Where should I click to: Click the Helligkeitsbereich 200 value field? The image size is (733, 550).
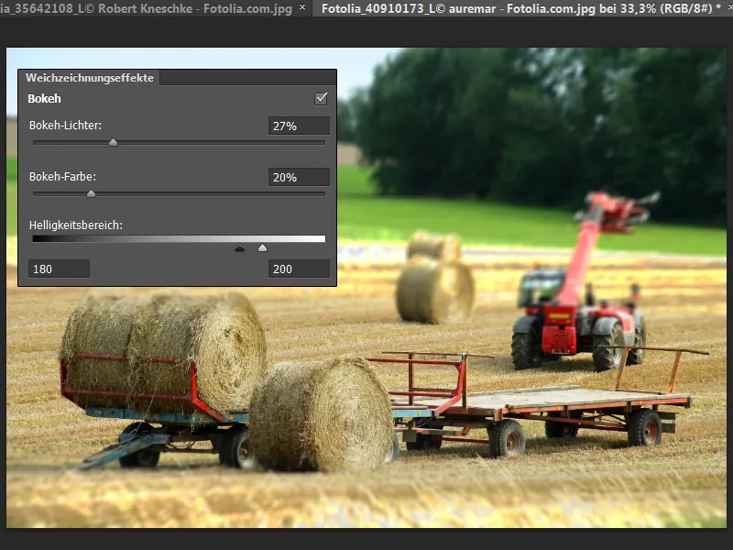pos(299,269)
